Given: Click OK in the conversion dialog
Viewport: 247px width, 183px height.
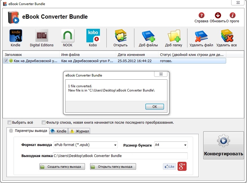Looking at the screenshot, I should (x=154, y=106).
